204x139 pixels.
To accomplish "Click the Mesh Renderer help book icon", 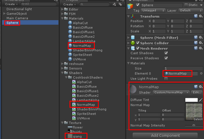I will (x=196, y=48).
